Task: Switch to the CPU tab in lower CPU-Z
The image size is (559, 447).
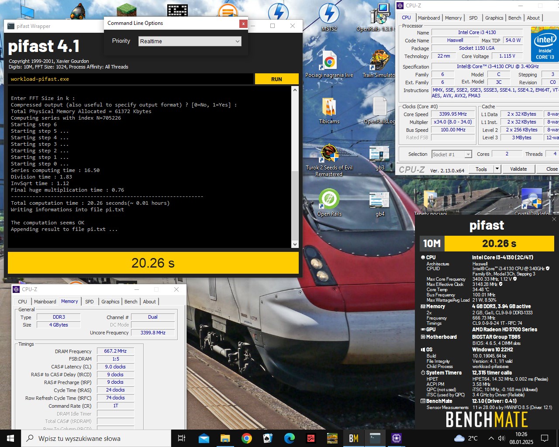Action: tap(23, 302)
